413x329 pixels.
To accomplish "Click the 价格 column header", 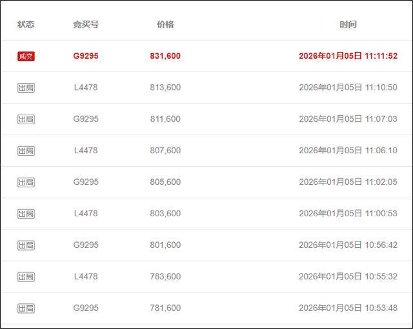I will 165,24.
